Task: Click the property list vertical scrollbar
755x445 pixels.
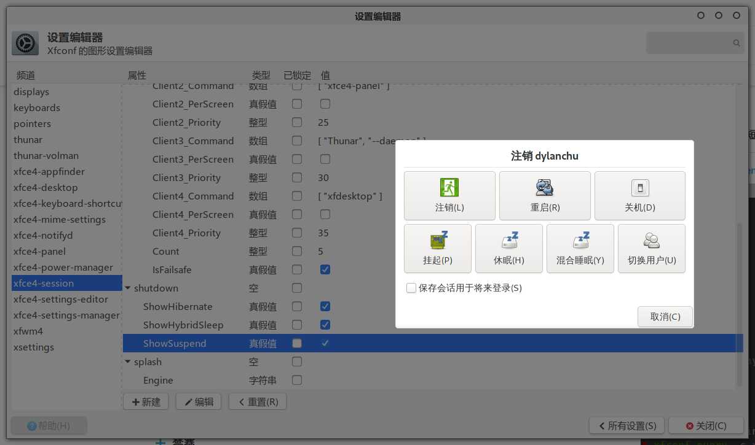Action: click(739, 304)
